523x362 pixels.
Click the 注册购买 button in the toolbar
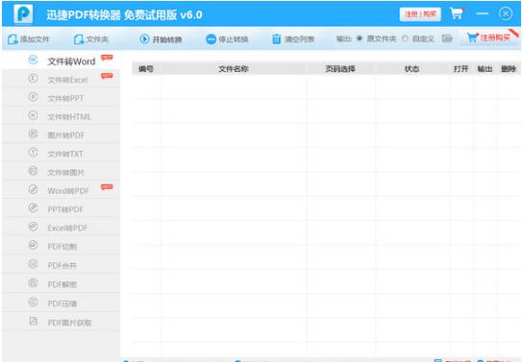tap(489, 37)
